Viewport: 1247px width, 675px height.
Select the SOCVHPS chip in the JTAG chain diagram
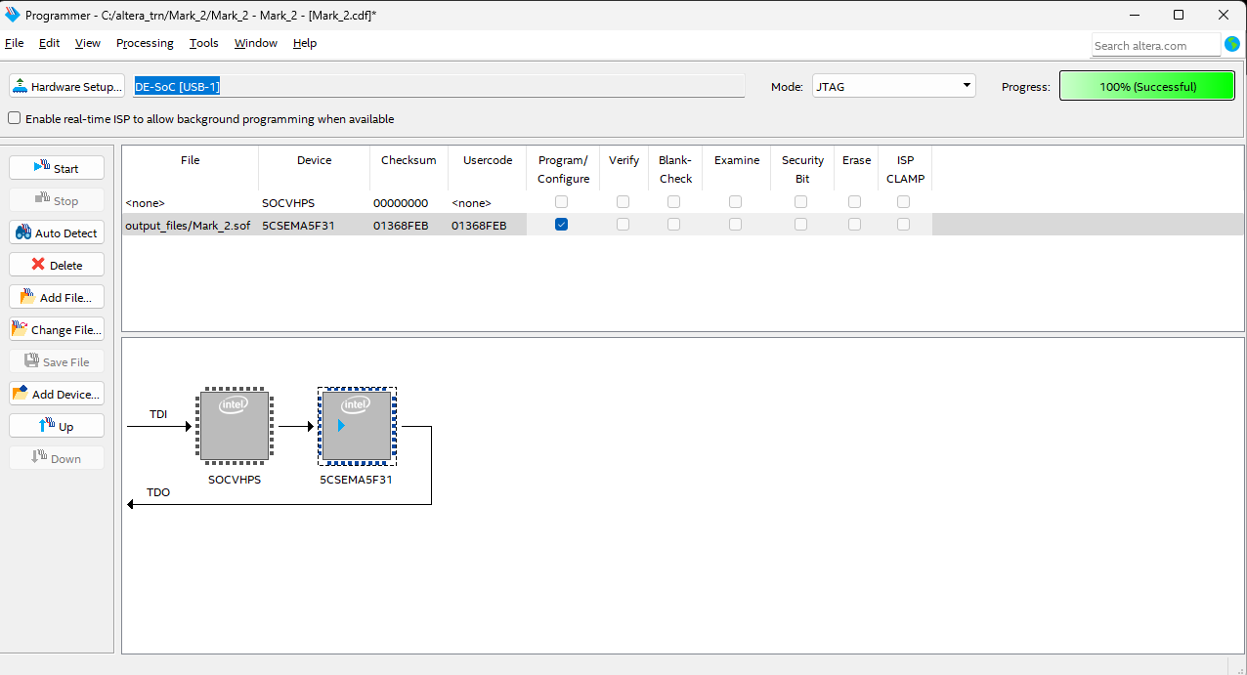click(x=235, y=426)
